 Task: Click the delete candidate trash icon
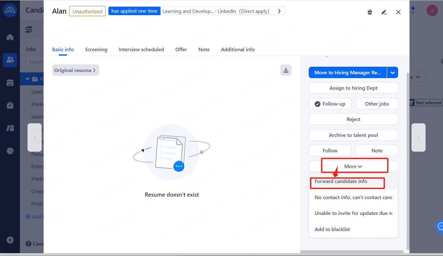click(x=370, y=12)
